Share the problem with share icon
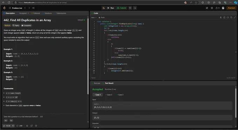This screenshot has height=130, width=238. click(x=31, y=126)
